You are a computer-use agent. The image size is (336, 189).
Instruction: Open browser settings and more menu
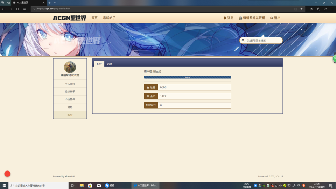(332, 9)
